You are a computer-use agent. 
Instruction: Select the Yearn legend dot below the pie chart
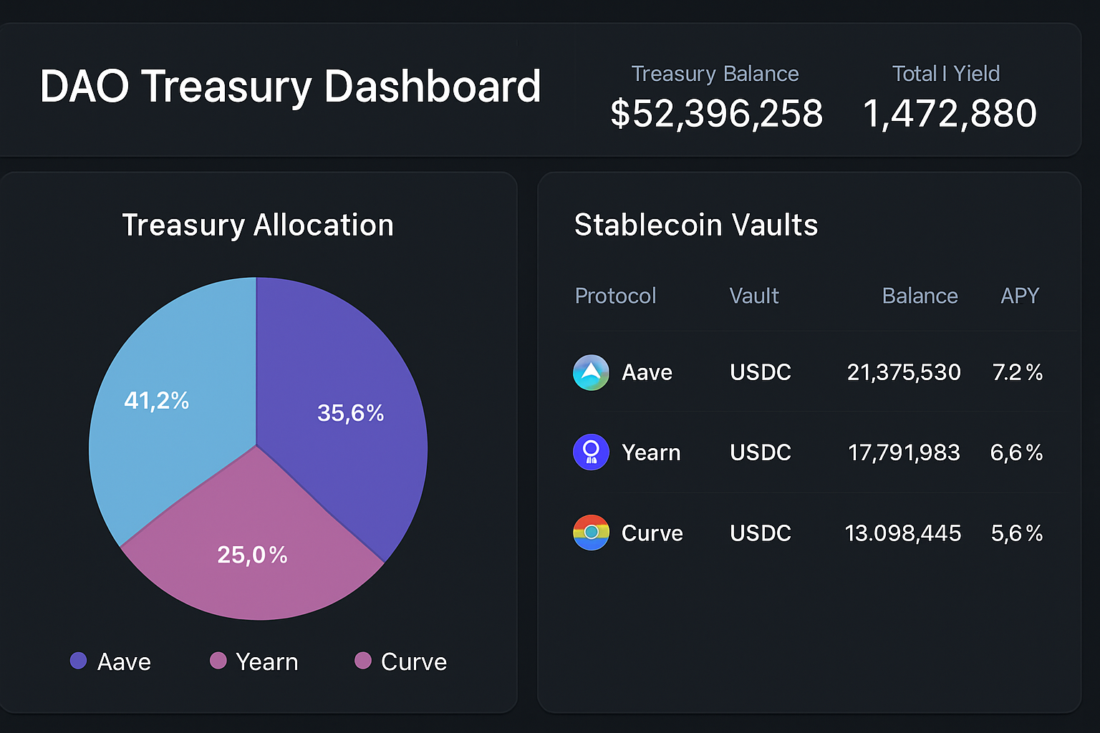tap(218, 661)
